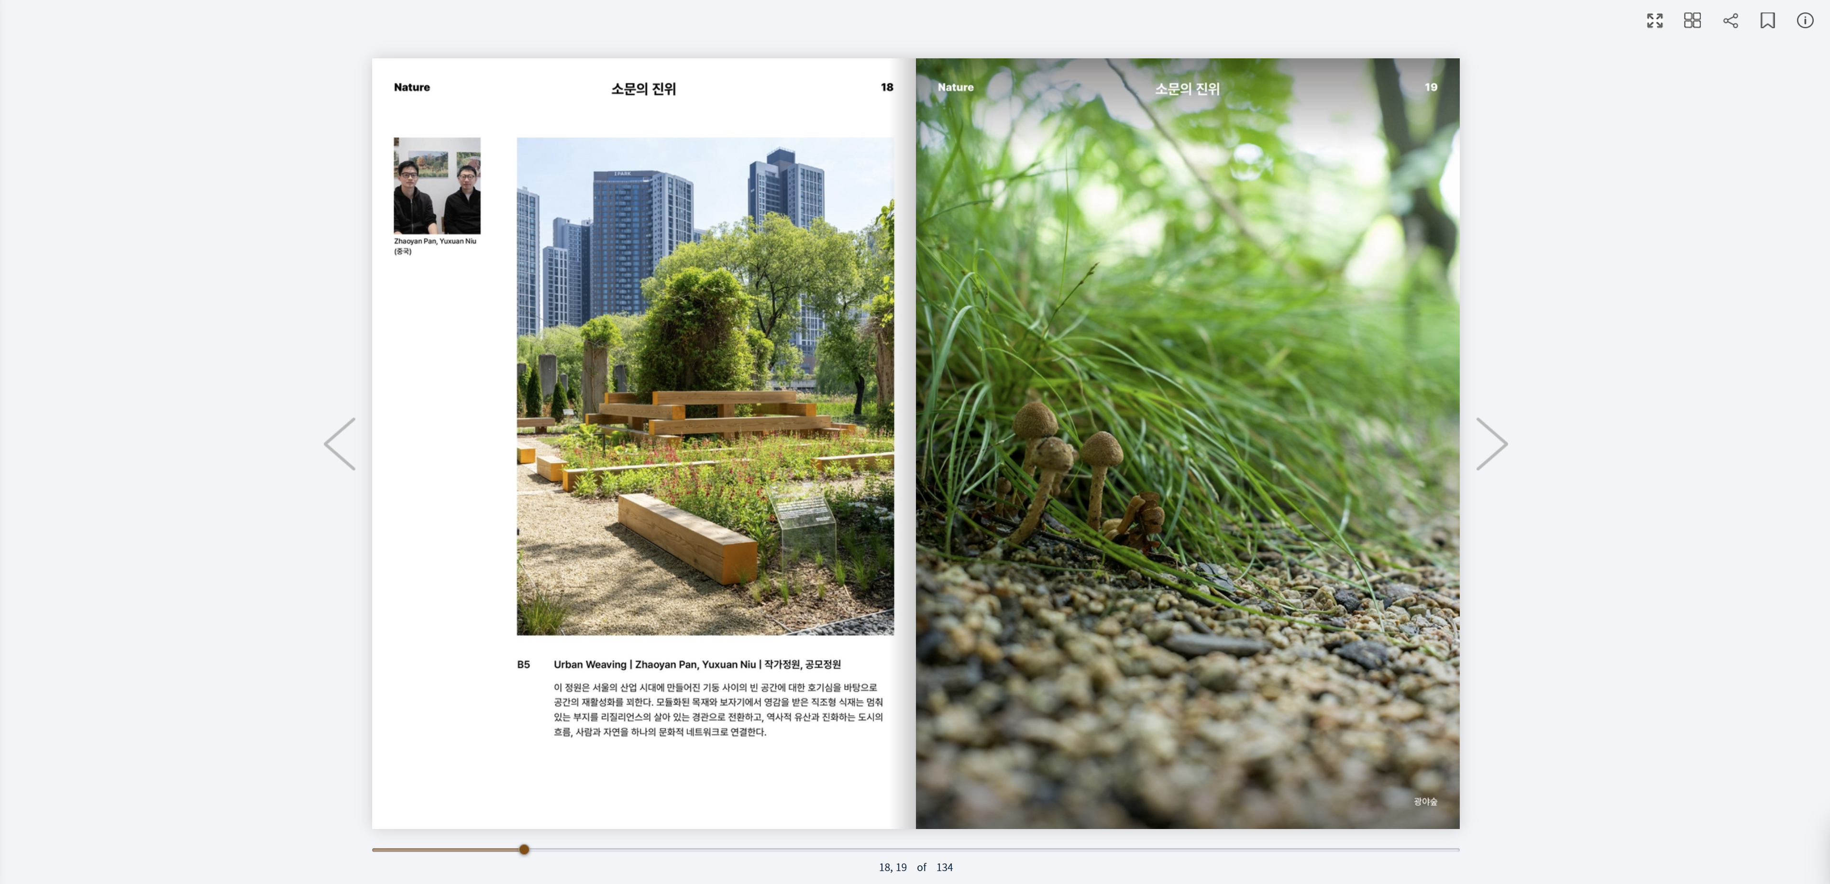
Task: Click the 'Nature' header on page 19
Action: point(956,87)
